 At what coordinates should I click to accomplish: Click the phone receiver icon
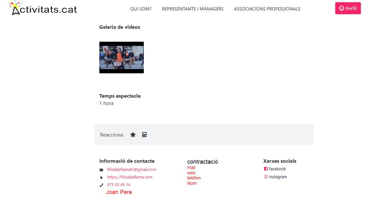click(x=101, y=185)
